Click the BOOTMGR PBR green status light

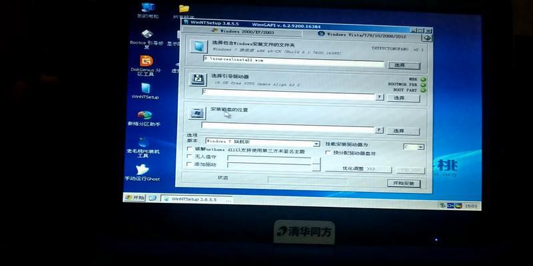point(423,85)
